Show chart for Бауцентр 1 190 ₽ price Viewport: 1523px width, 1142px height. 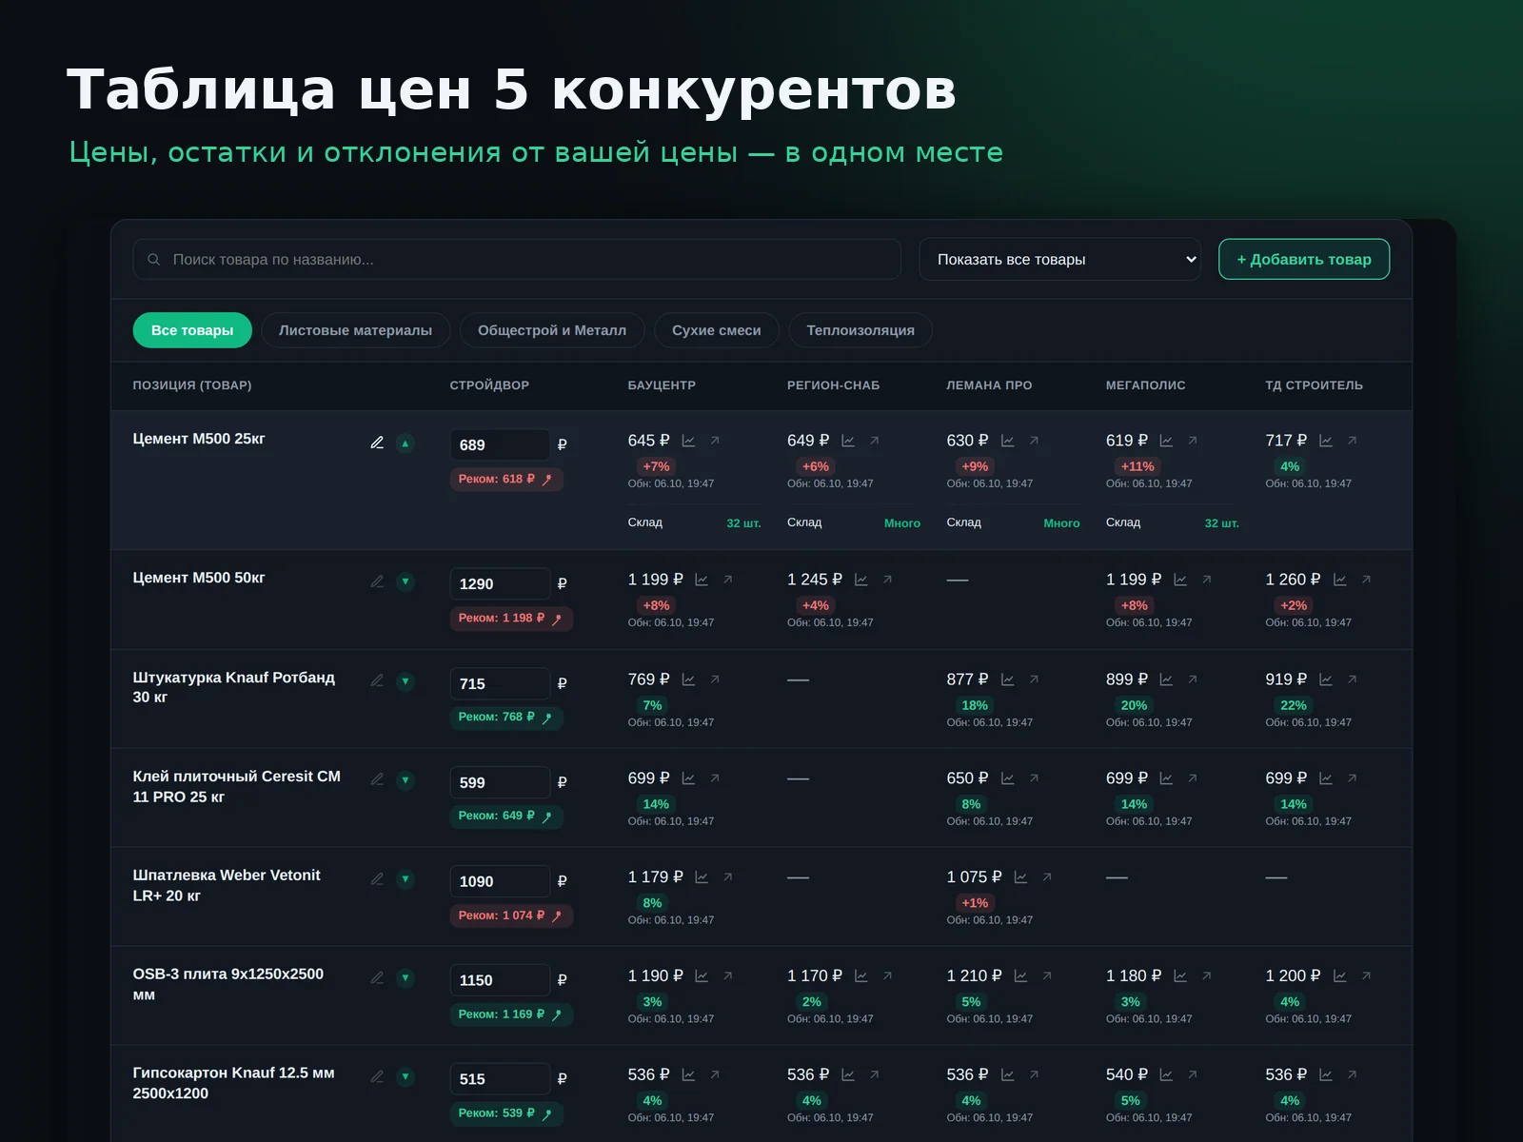coord(702,976)
